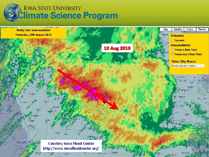Screen dimensions: 209x157
Task: Click the Atlantic town label on map
Action: (x=58, y=133)
